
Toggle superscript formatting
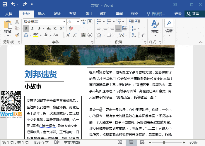click(62, 28)
